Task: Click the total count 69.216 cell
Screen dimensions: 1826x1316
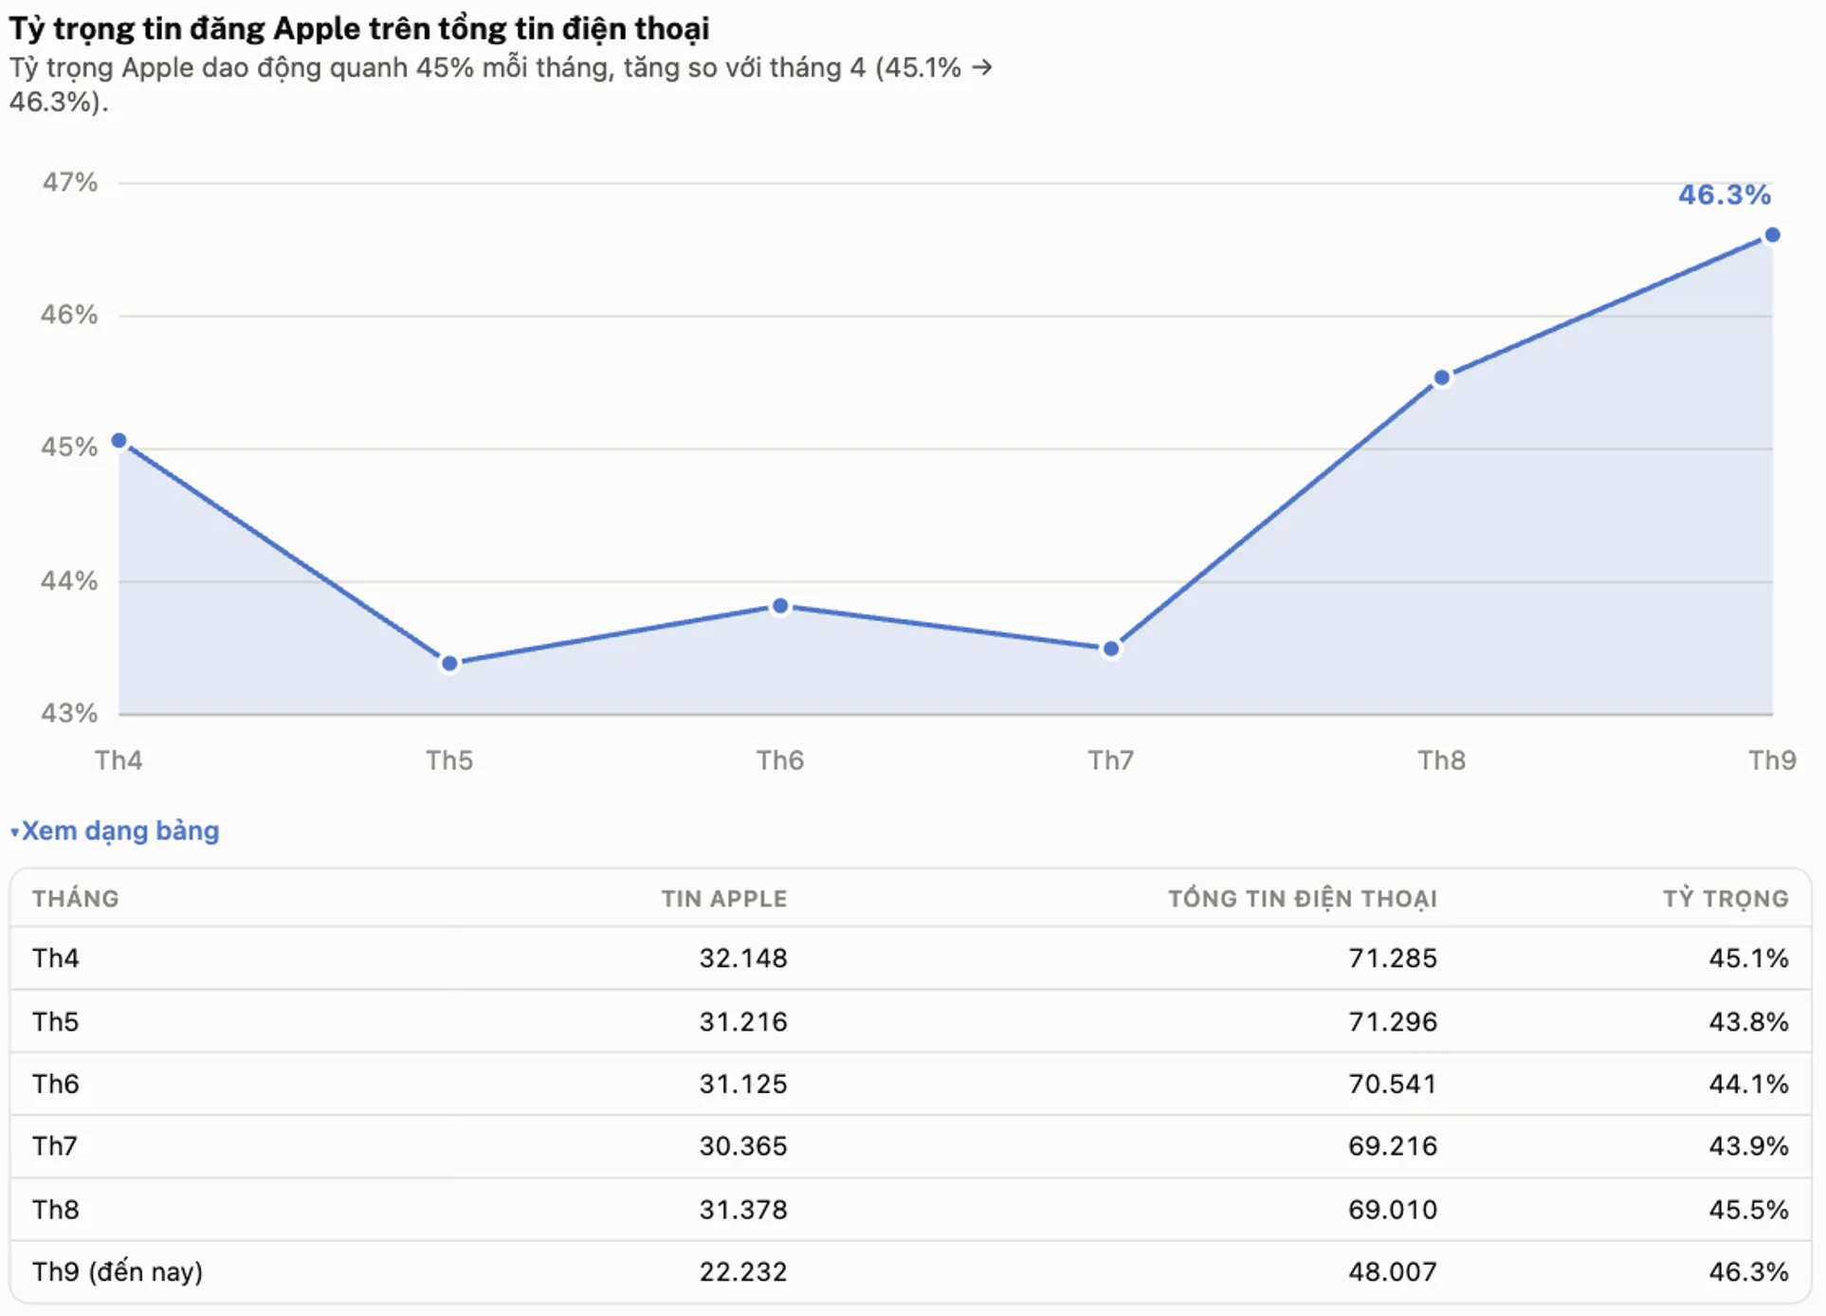Action: pyautogui.click(x=1393, y=1146)
